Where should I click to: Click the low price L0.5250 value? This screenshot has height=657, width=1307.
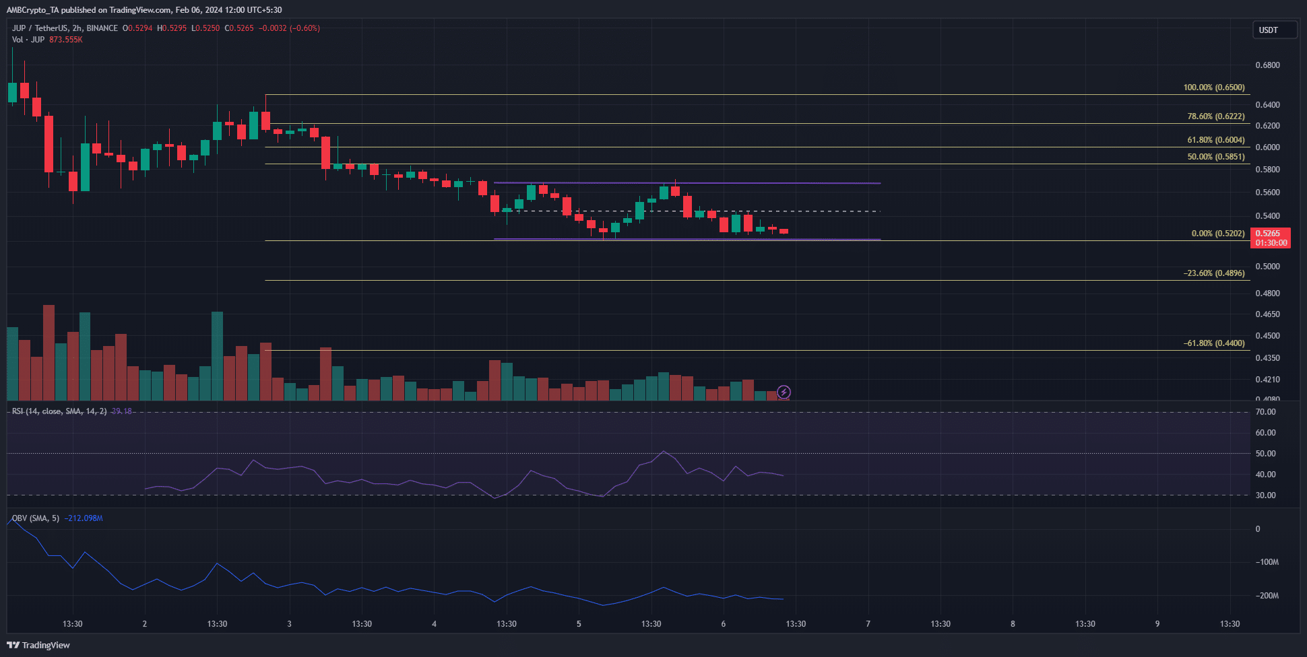pyautogui.click(x=205, y=28)
